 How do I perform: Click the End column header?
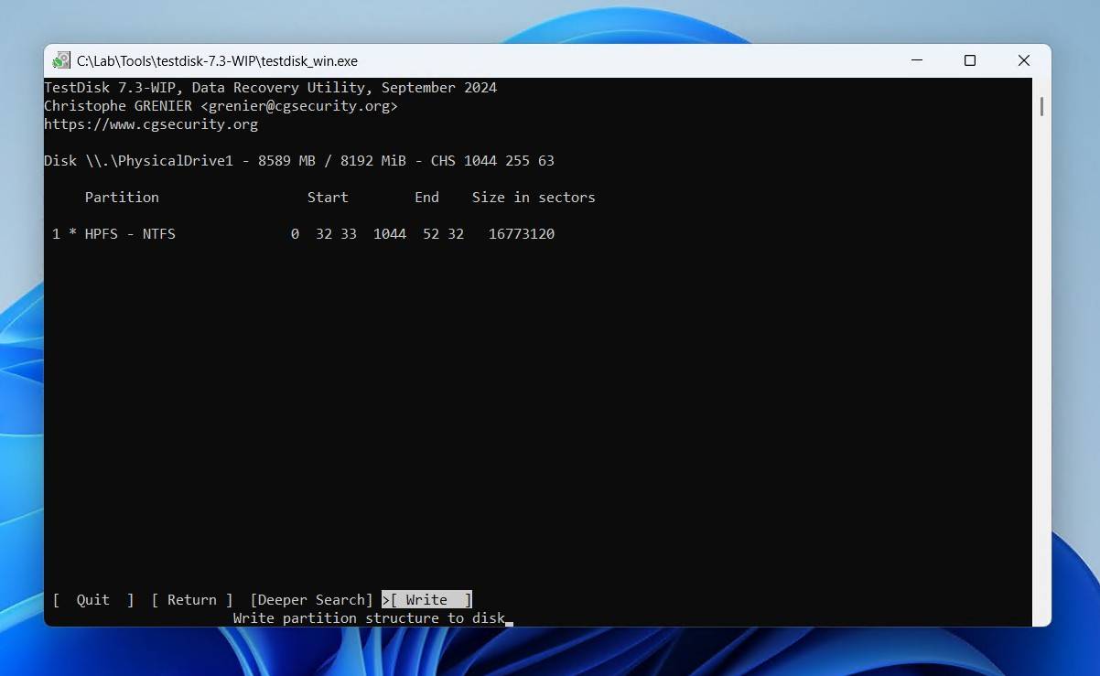[x=426, y=198]
